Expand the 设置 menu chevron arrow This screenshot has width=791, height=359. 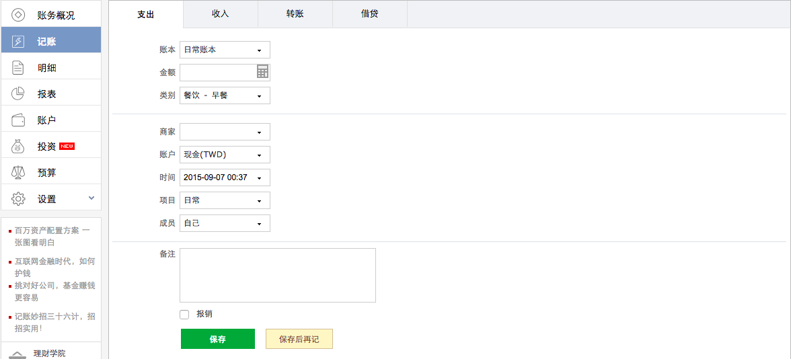point(91,198)
